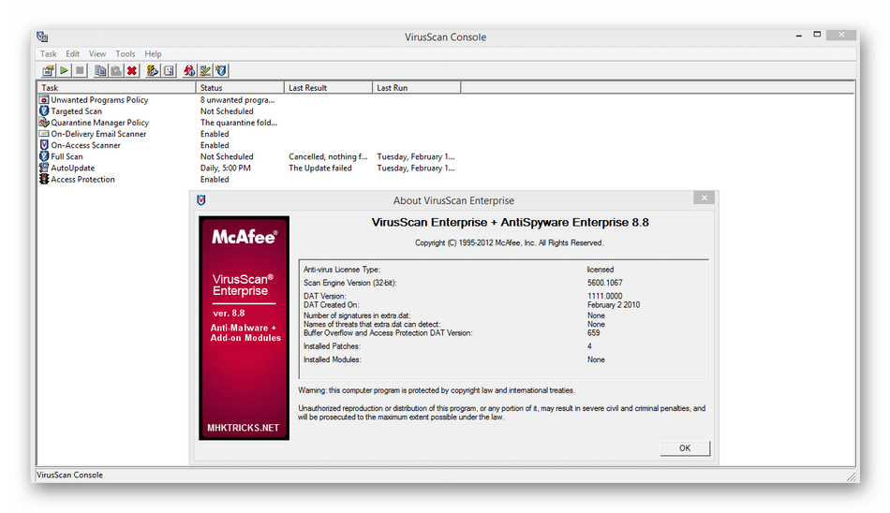The image size is (890, 513).
Task: Open the red biohazard virus information icon
Action: click(189, 70)
